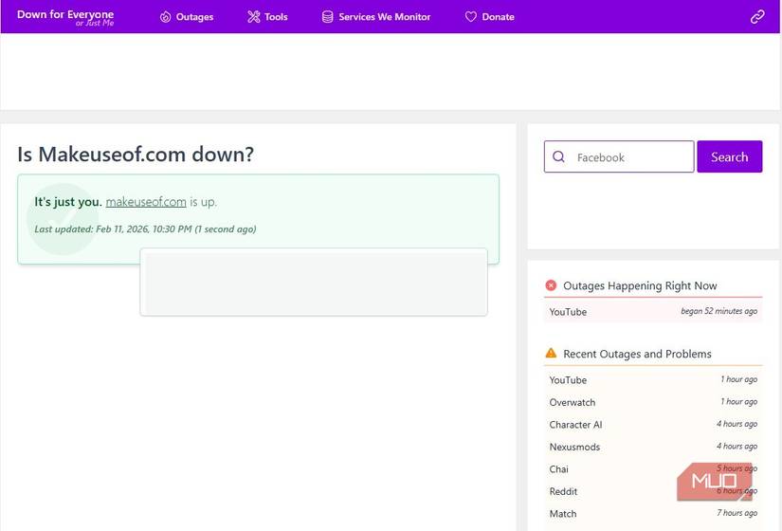Focus the Facebook search input field

click(619, 156)
